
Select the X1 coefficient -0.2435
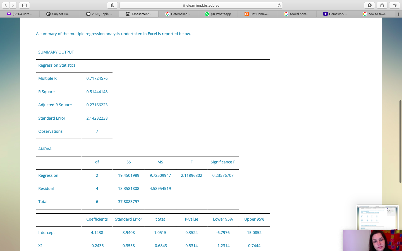pyautogui.click(x=97, y=246)
